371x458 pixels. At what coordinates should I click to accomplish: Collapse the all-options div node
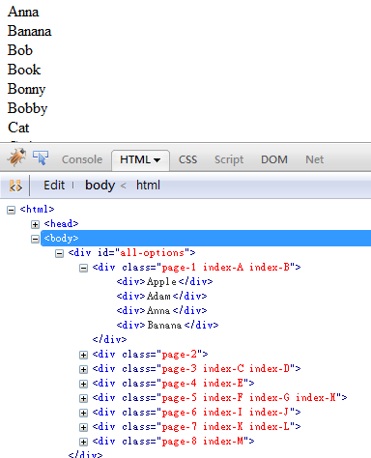click(x=59, y=254)
